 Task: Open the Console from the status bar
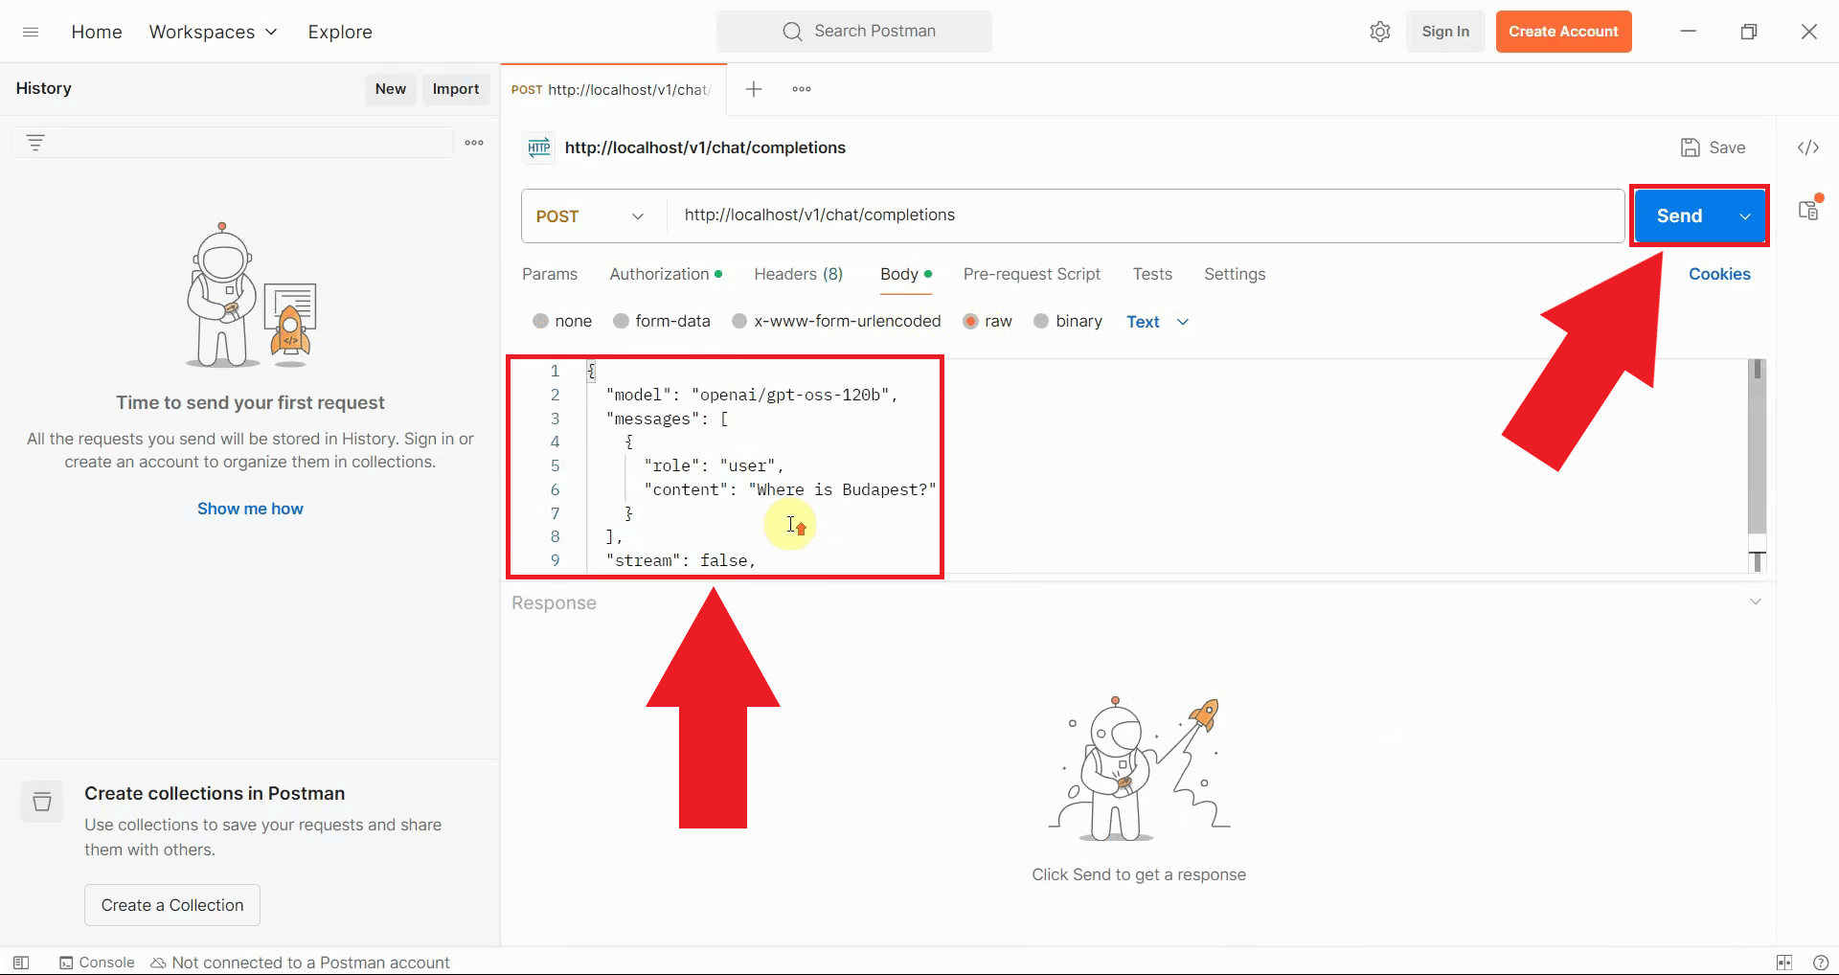(96, 963)
